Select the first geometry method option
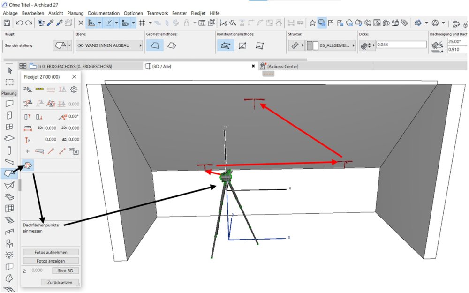The image size is (469, 293). click(x=155, y=45)
